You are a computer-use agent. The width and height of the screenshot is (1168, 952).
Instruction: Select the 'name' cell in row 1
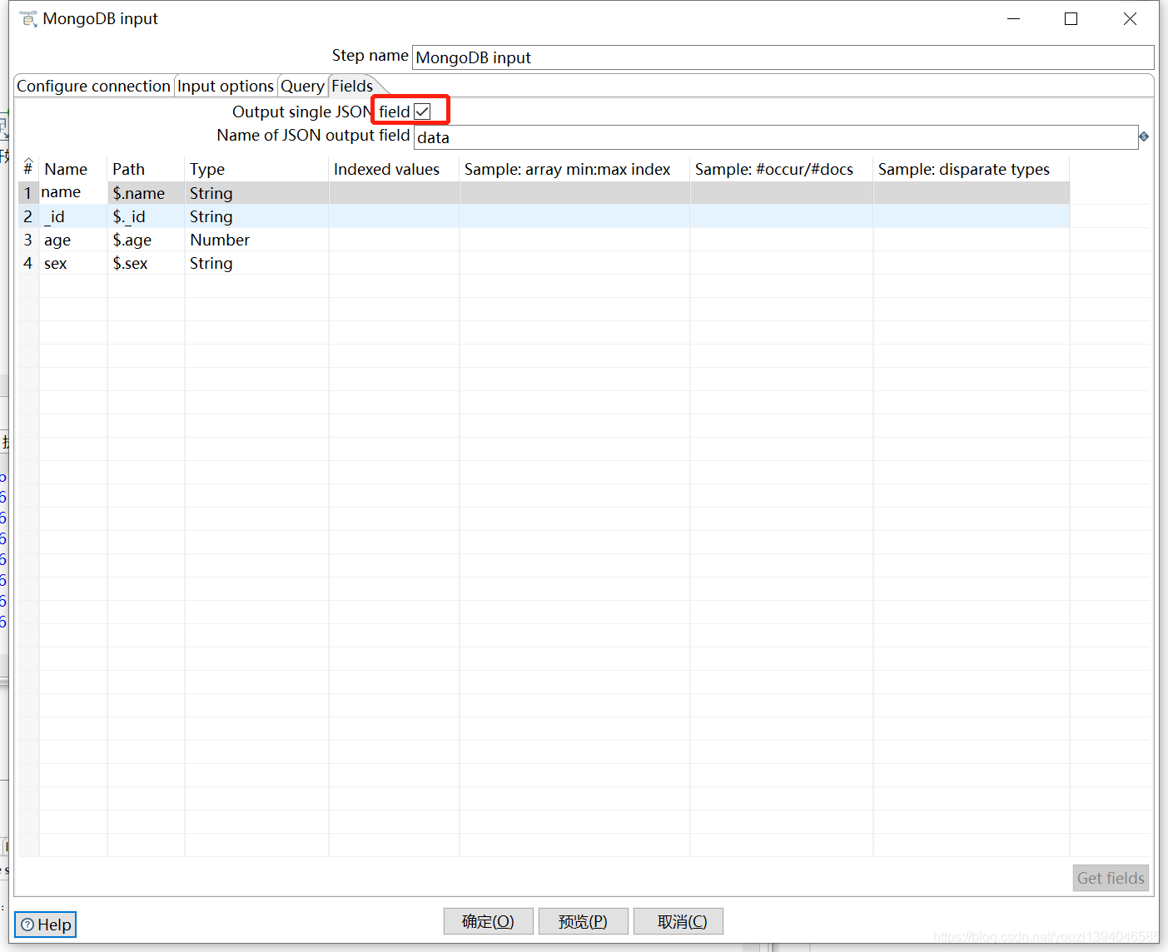pos(73,192)
